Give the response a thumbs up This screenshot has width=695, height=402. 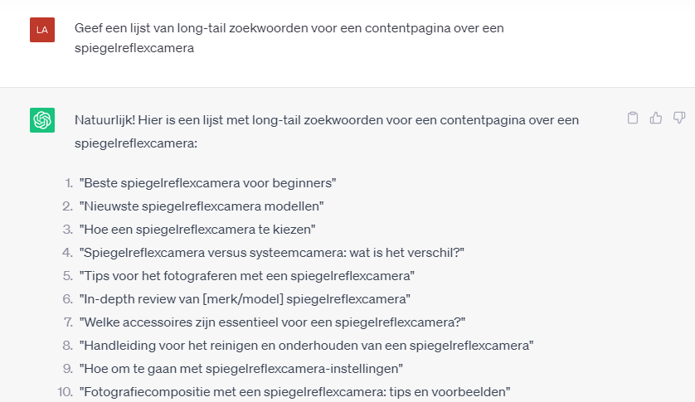[x=656, y=118]
